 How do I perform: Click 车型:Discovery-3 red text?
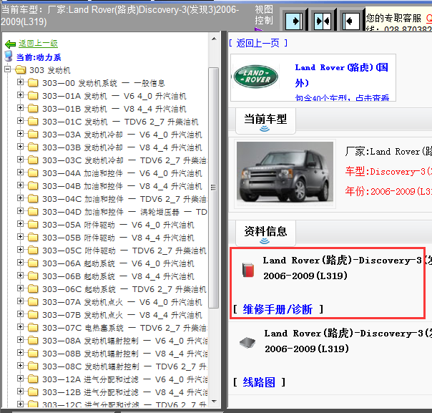[388, 171]
